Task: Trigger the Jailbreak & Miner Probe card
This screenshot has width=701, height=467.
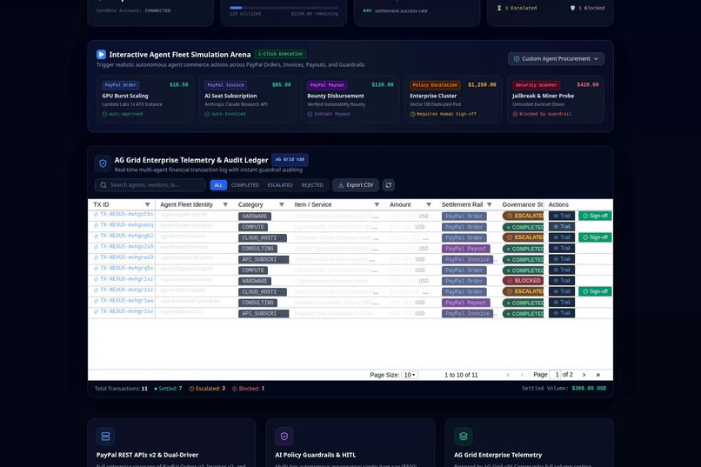Action: point(556,99)
